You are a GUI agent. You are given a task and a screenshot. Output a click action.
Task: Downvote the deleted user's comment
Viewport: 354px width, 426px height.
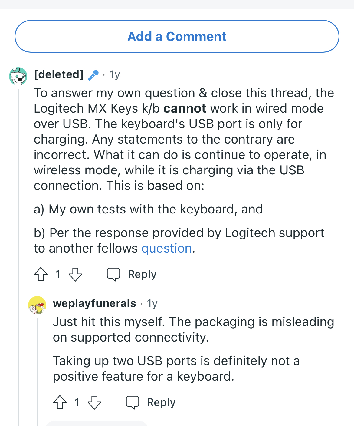pos(75,274)
